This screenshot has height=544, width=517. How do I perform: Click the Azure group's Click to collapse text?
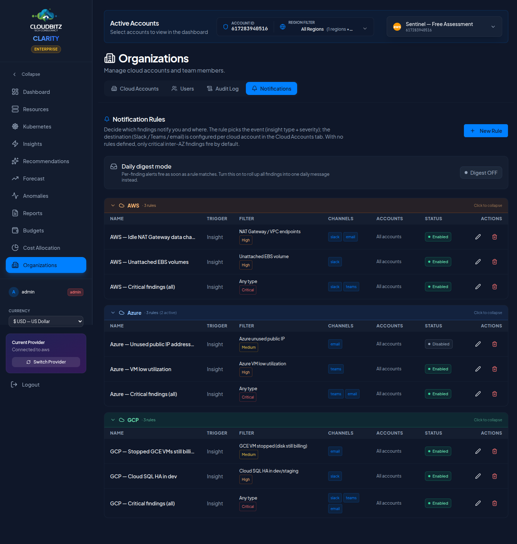488,313
